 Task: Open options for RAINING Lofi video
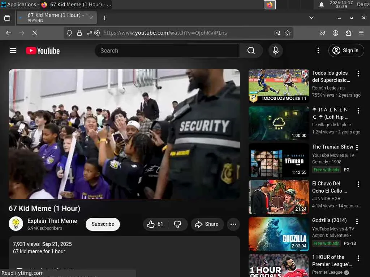click(358, 110)
